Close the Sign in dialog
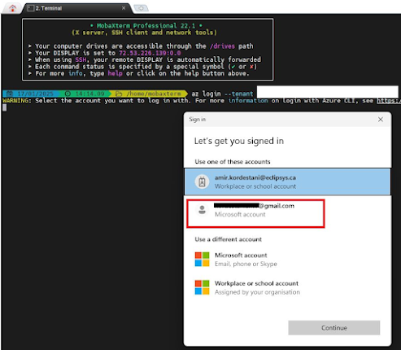The width and height of the screenshot is (401, 350). [381, 120]
